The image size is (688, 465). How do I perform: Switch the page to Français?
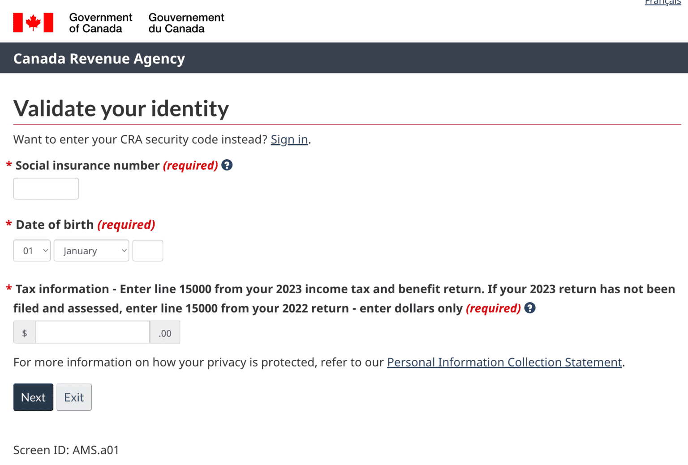coord(662,3)
